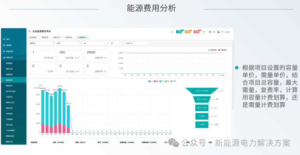Image resolution: width=300 pixels, height=155 pixels.
Task: Toggle fullscreen icon in header
Action: (214, 32)
